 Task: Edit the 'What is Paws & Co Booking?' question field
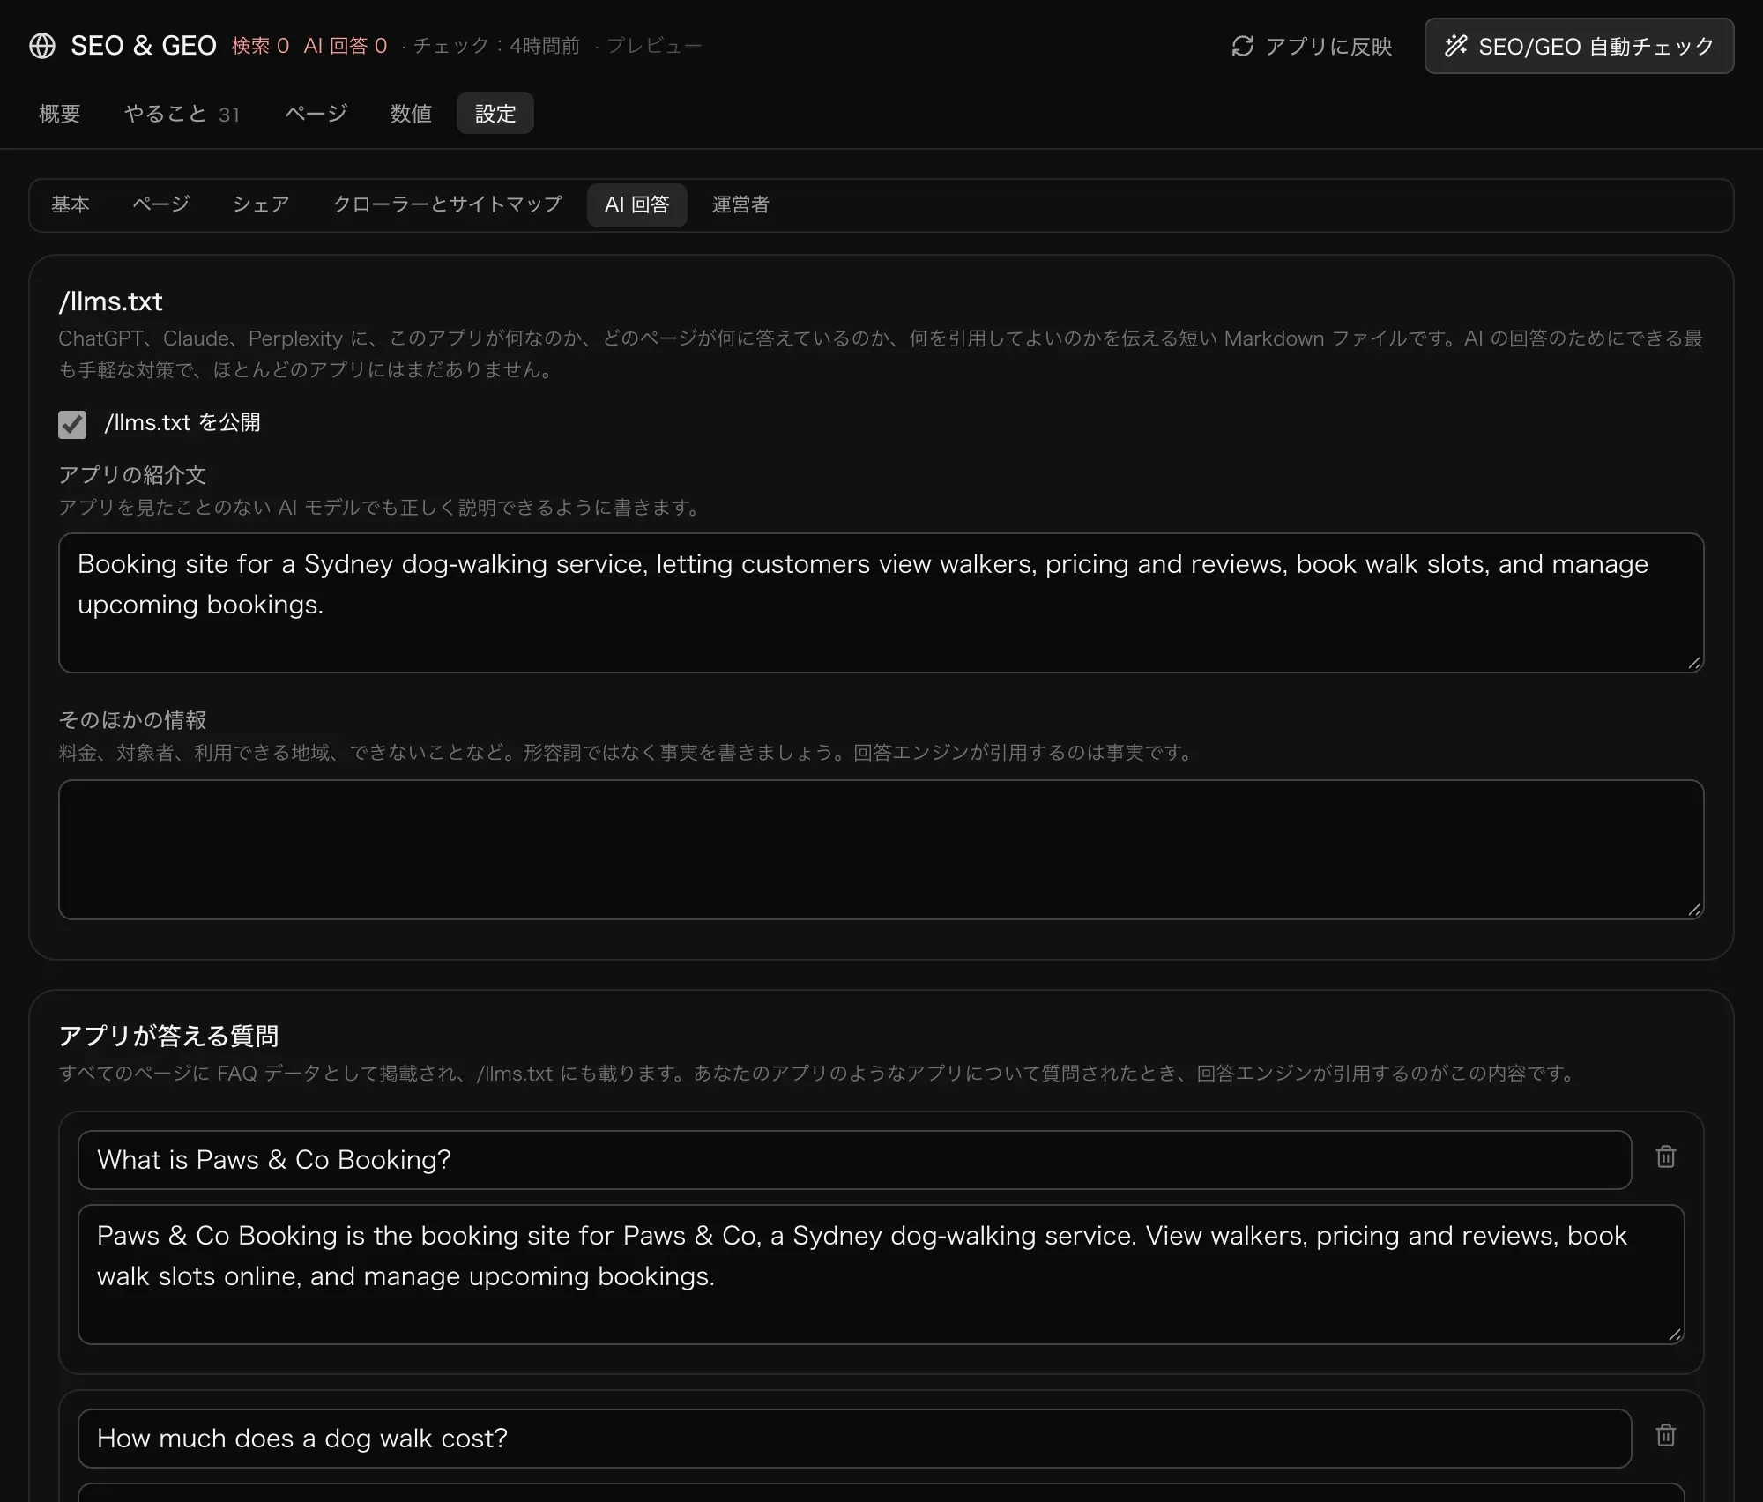pos(854,1160)
